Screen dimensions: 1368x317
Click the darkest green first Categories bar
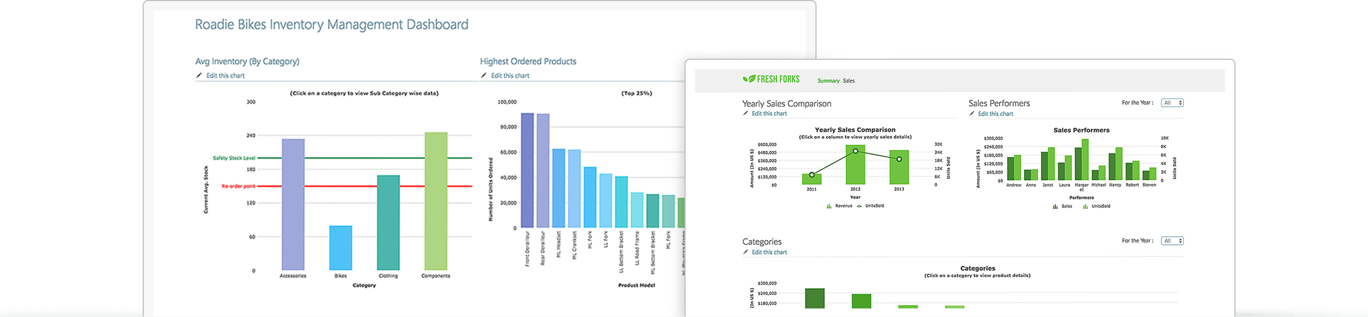815,298
